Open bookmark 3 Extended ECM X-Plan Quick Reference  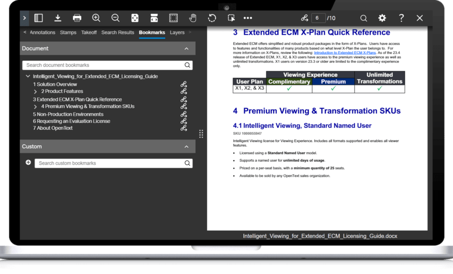[x=77, y=99]
